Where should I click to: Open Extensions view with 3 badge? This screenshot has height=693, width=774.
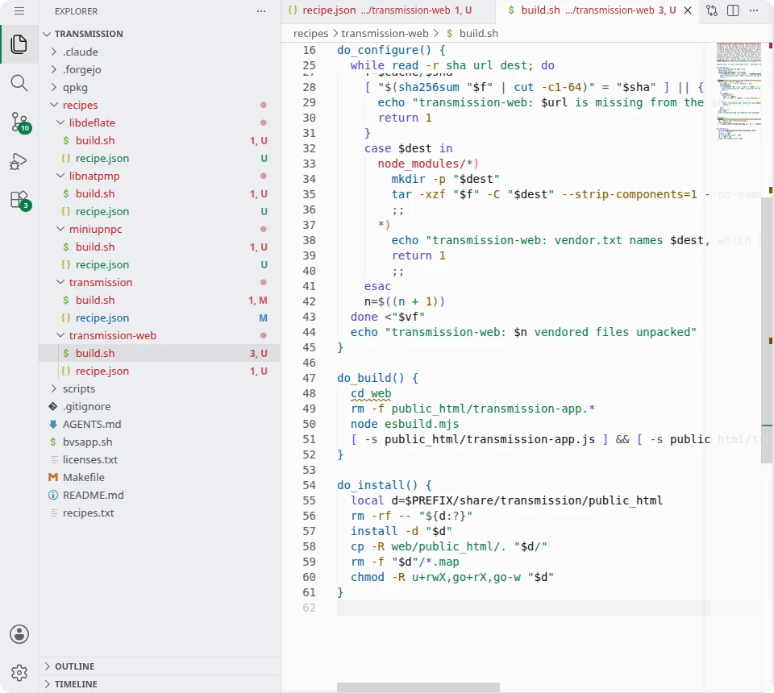coord(20,201)
